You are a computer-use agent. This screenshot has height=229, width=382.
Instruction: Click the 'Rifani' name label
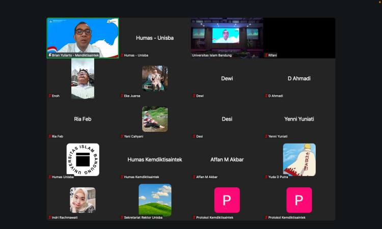coord(272,55)
